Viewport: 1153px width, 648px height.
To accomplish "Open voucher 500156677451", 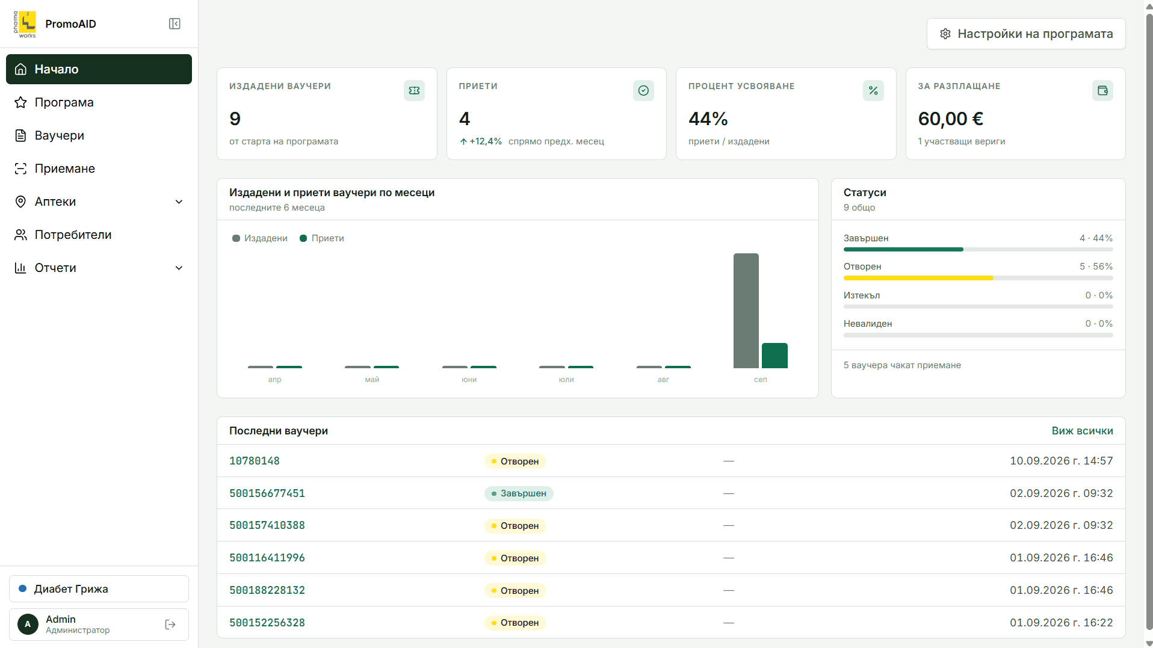I will pos(267,493).
